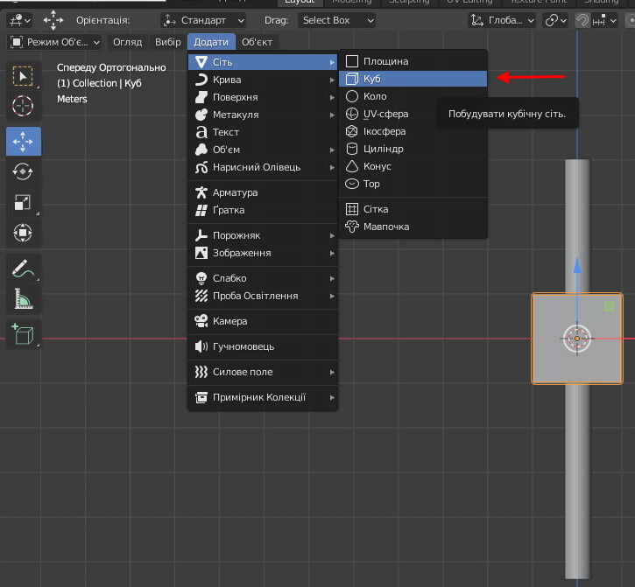Viewport: 635px width, 587px height.
Task: Add a Куб mesh
Action: point(413,79)
